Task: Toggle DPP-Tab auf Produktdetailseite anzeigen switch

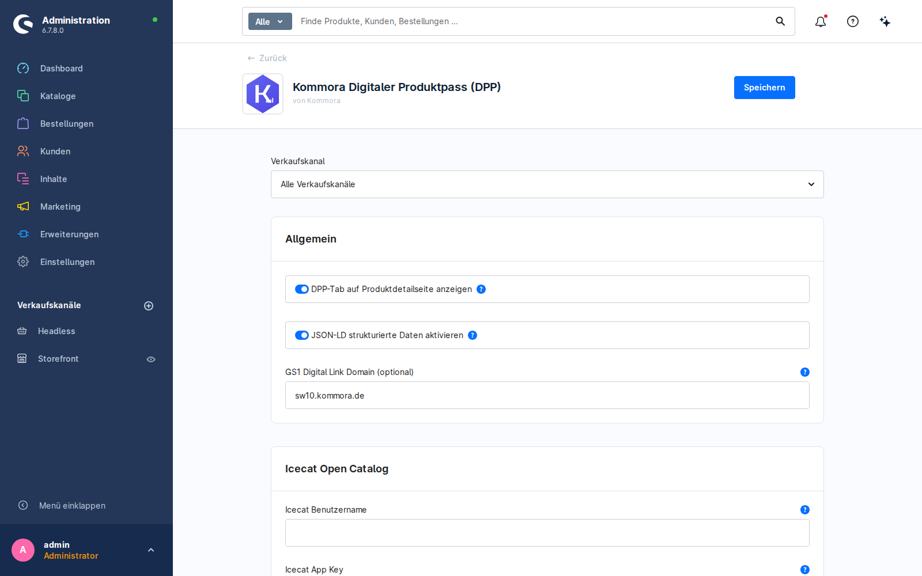Action: pos(302,289)
